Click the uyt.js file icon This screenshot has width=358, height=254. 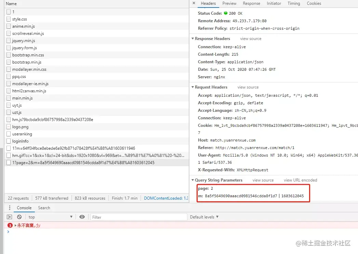pos(9,105)
